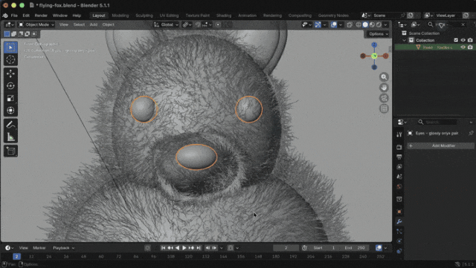Viewport: 476px width, 268px height.
Task: Open the pivot point dropdown
Action: (187, 24)
